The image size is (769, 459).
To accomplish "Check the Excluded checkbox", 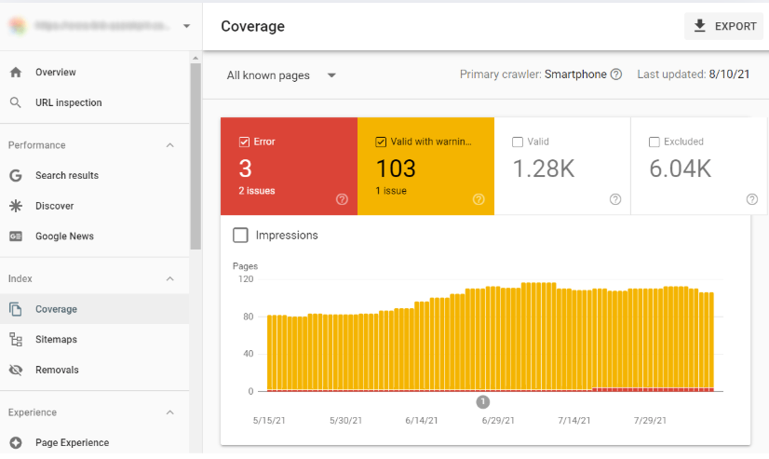I will (x=654, y=142).
